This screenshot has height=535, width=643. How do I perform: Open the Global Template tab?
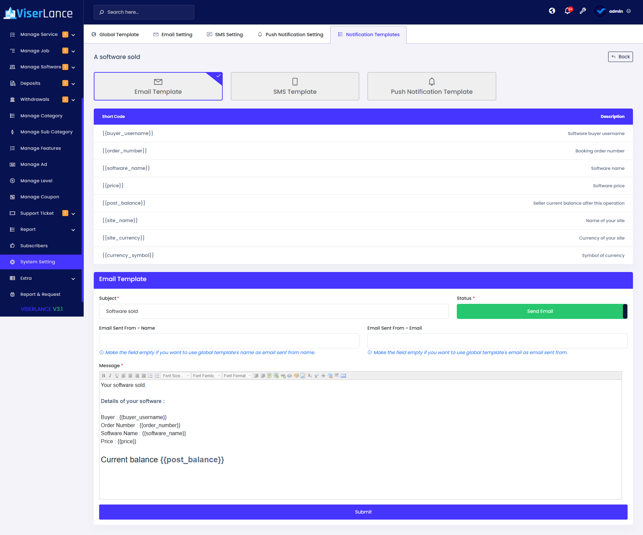point(115,35)
